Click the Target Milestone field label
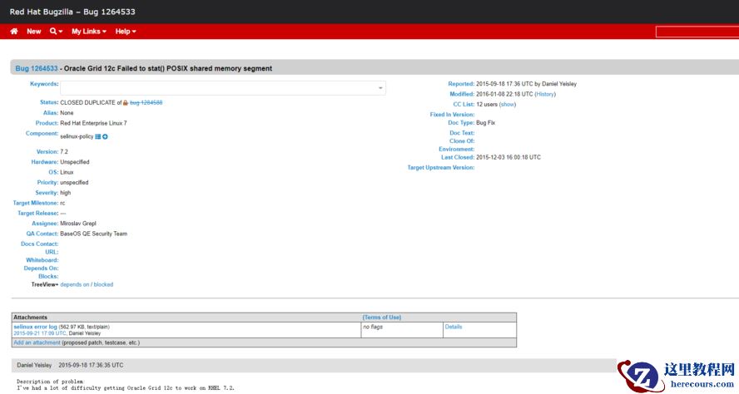The image size is (739, 394). (x=36, y=203)
